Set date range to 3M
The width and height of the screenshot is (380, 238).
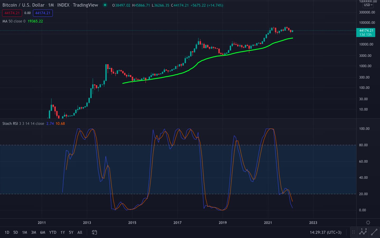click(x=34, y=232)
